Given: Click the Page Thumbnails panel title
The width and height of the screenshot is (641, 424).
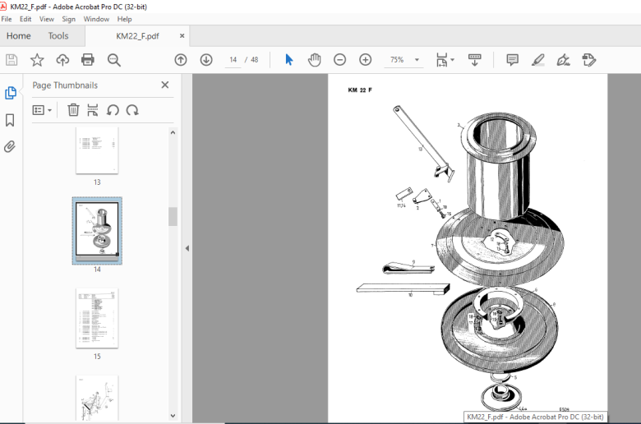Looking at the screenshot, I should pyautogui.click(x=65, y=85).
